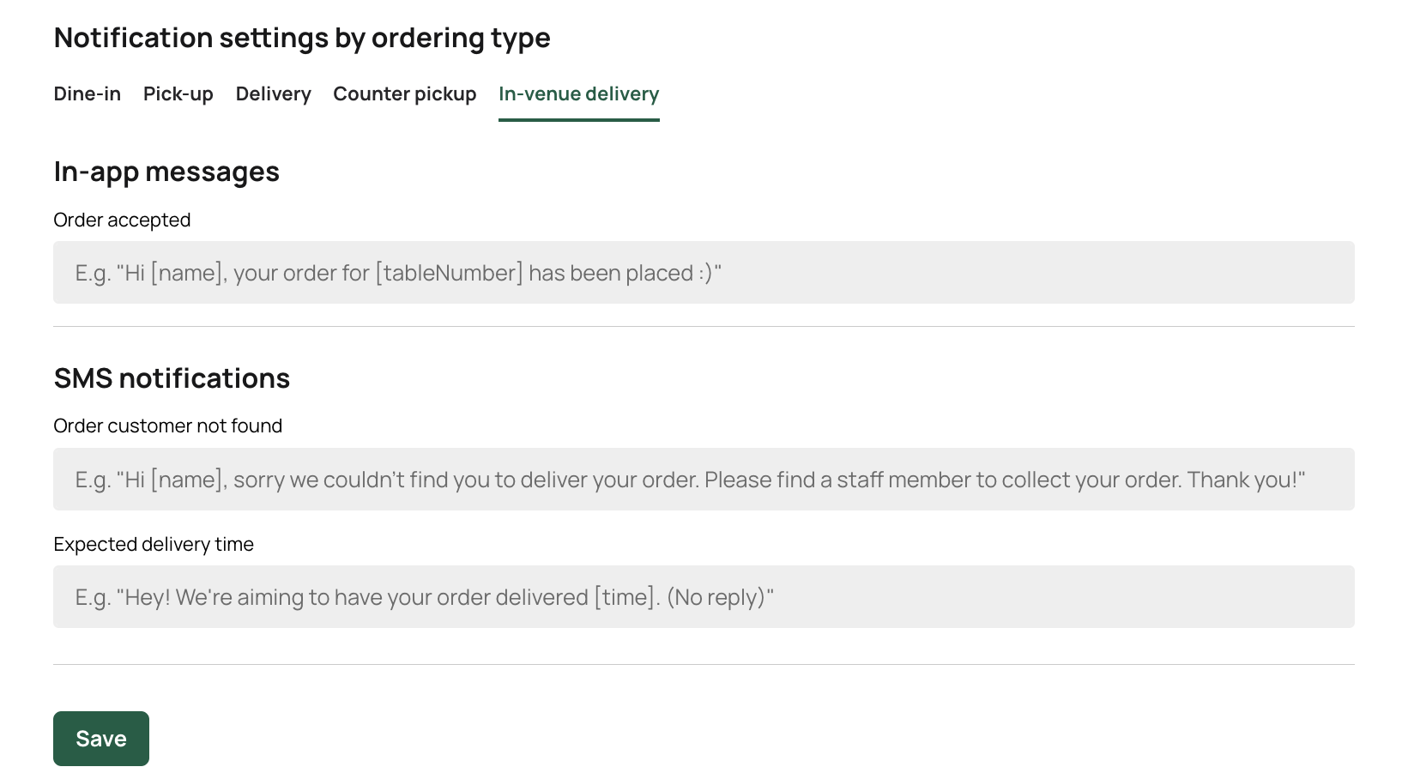Click the "Notification settings by ordering type" title
The width and height of the screenshot is (1402, 779).
pyautogui.click(x=302, y=38)
